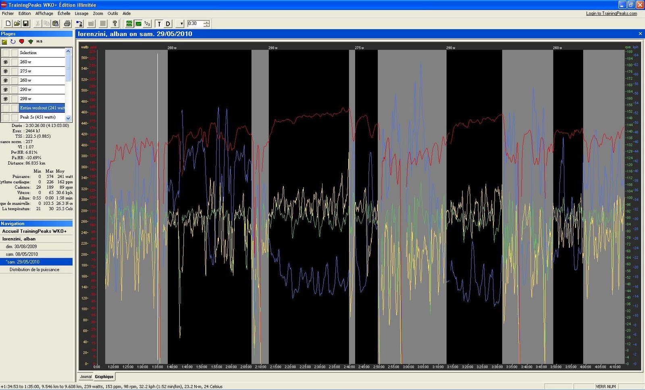Hide the 275 w range using its eye
Viewport: 645px width, 390px height.
[x=6, y=71]
